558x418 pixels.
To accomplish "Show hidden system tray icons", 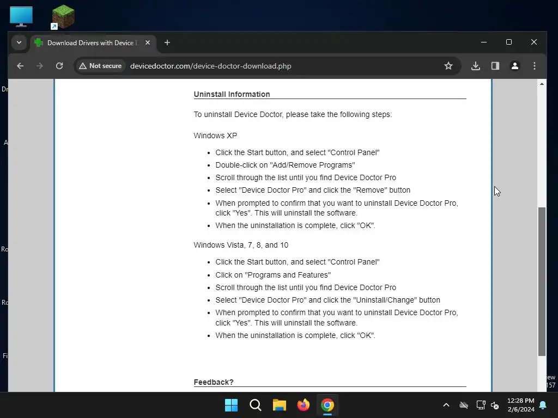I will [x=446, y=405].
